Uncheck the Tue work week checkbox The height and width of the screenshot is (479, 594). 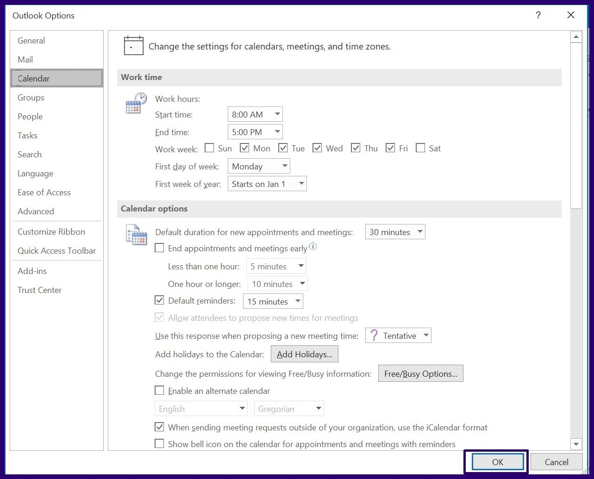pyautogui.click(x=283, y=148)
